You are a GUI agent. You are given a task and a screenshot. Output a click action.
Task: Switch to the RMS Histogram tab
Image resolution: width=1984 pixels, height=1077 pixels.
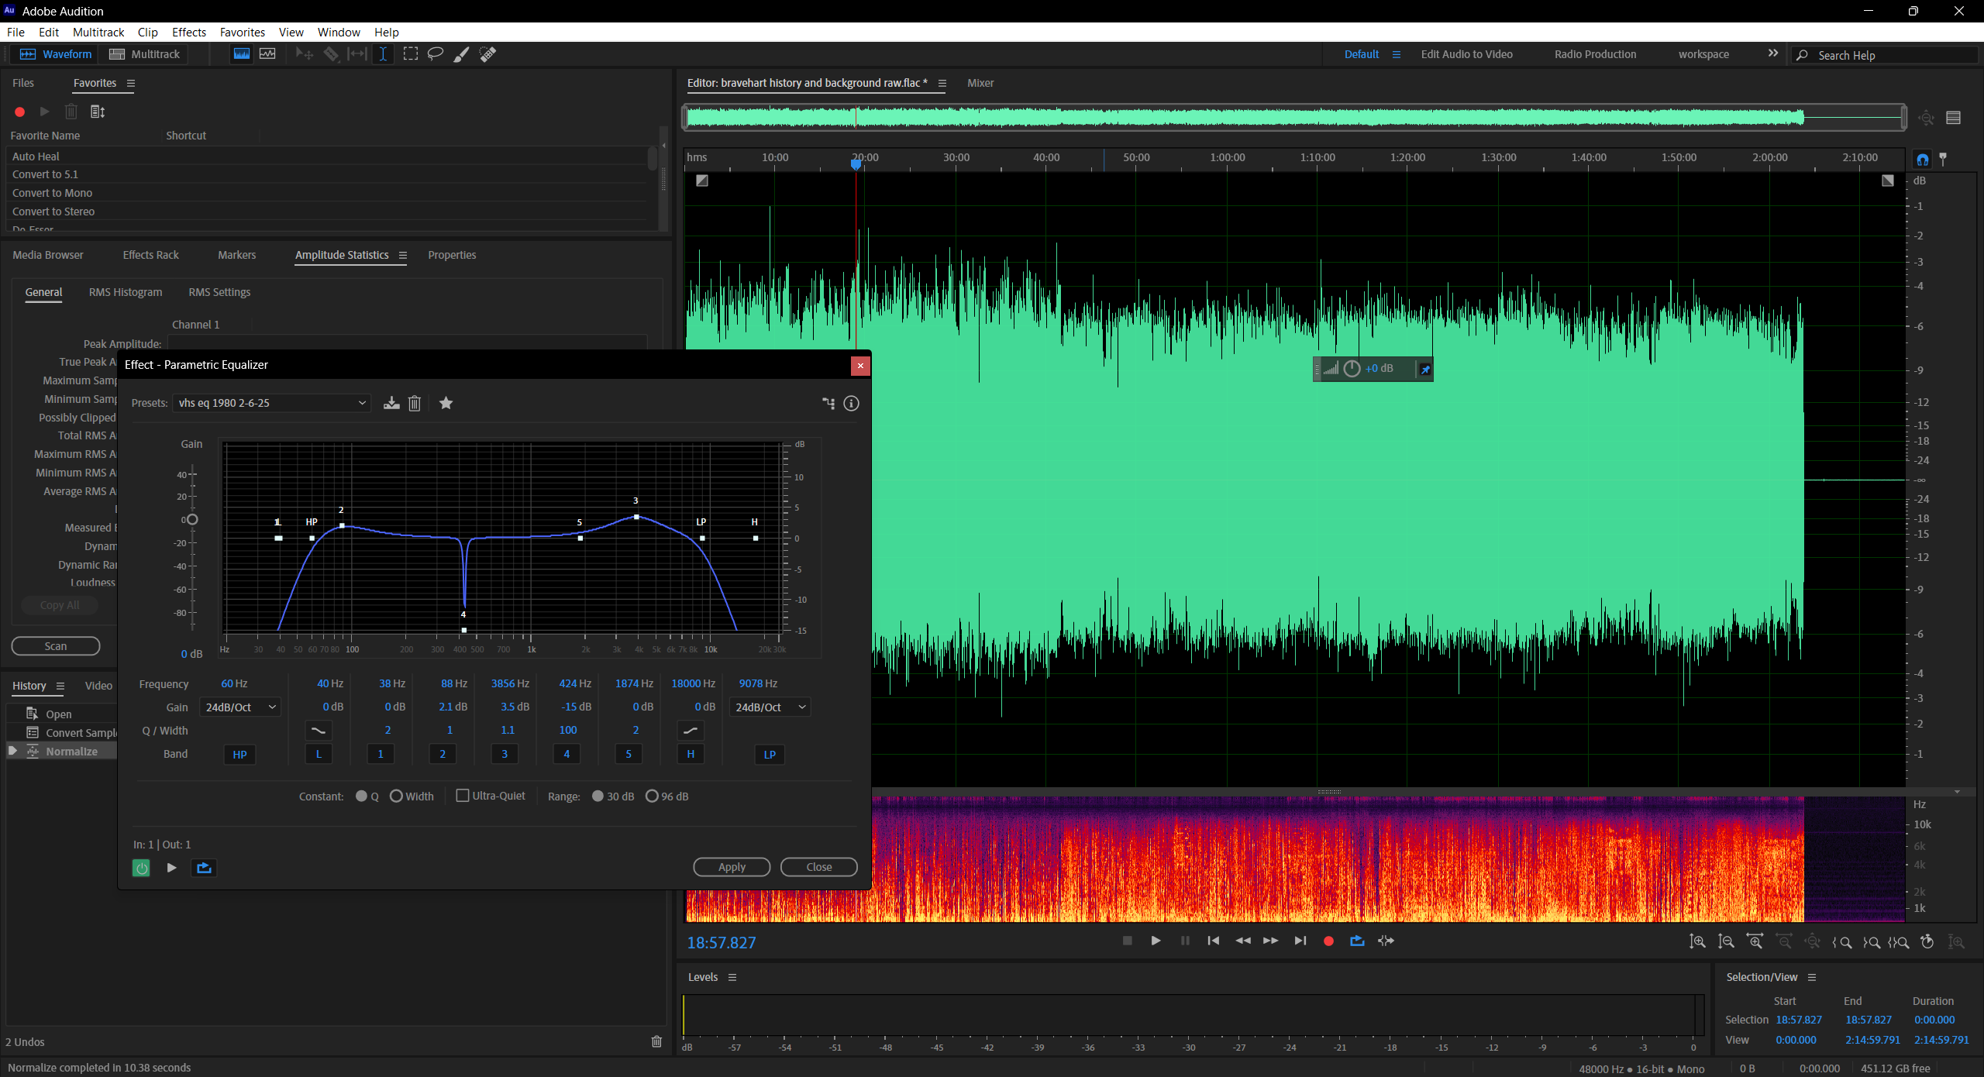pyautogui.click(x=126, y=292)
